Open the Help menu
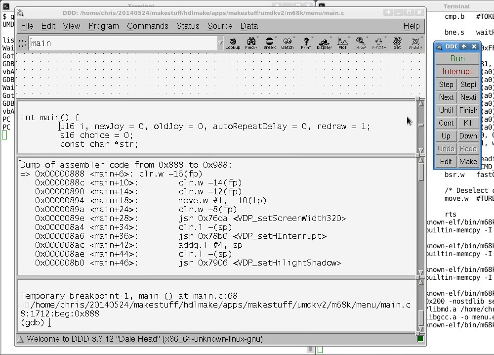 click(412, 26)
